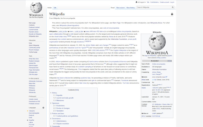Open Larry Sanger link in infobox
203x127 pixels.
156,74
